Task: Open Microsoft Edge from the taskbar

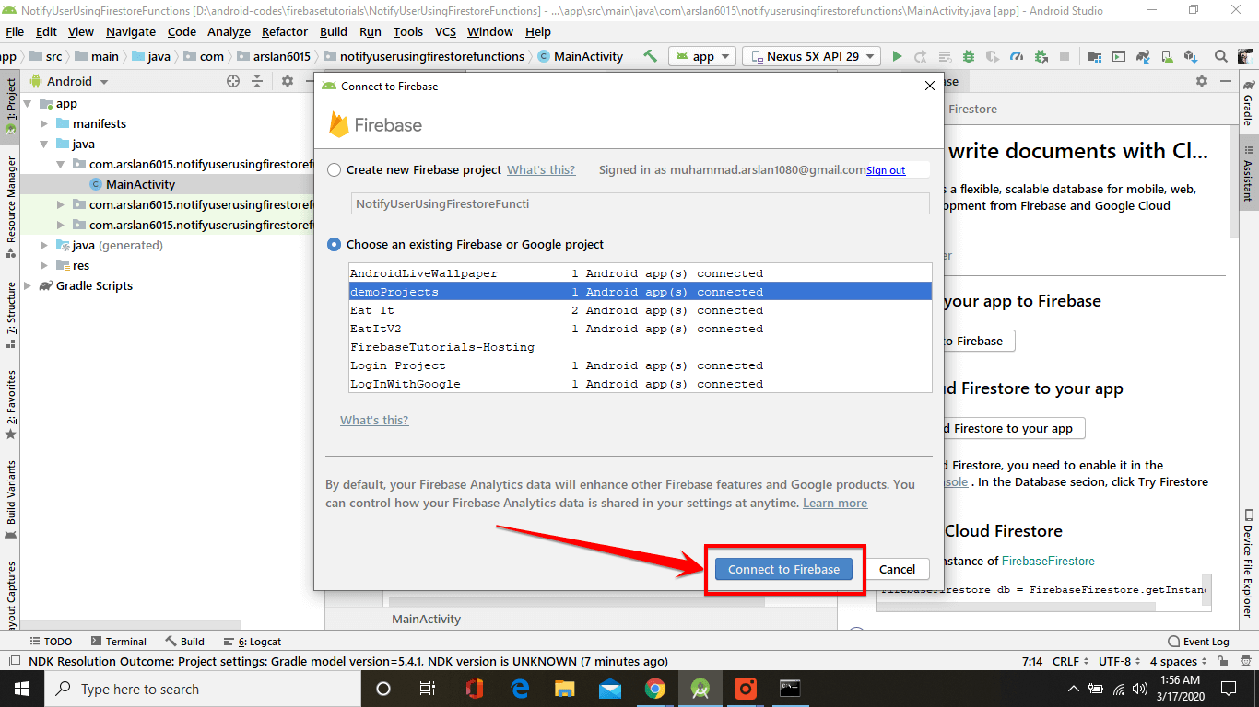Action: pos(520,689)
